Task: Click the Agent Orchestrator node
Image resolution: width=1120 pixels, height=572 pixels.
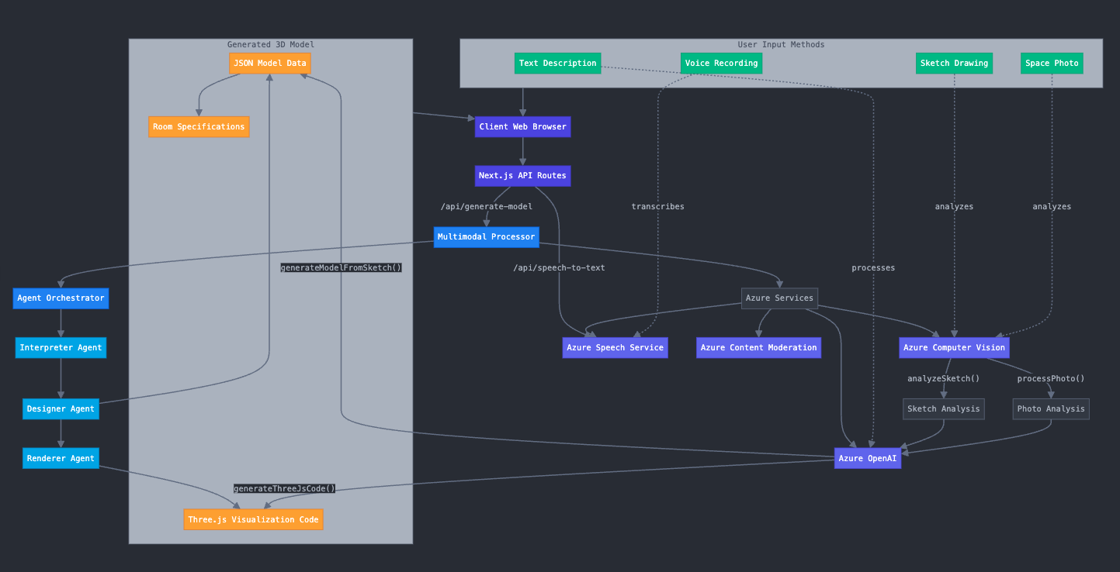Action: click(x=61, y=298)
